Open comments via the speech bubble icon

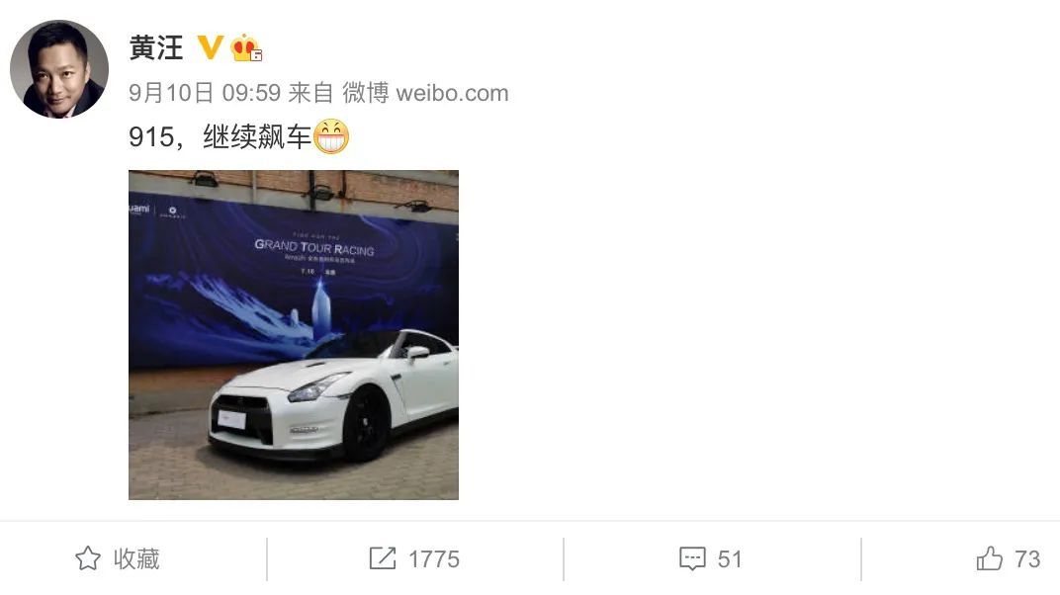click(x=692, y=558)
